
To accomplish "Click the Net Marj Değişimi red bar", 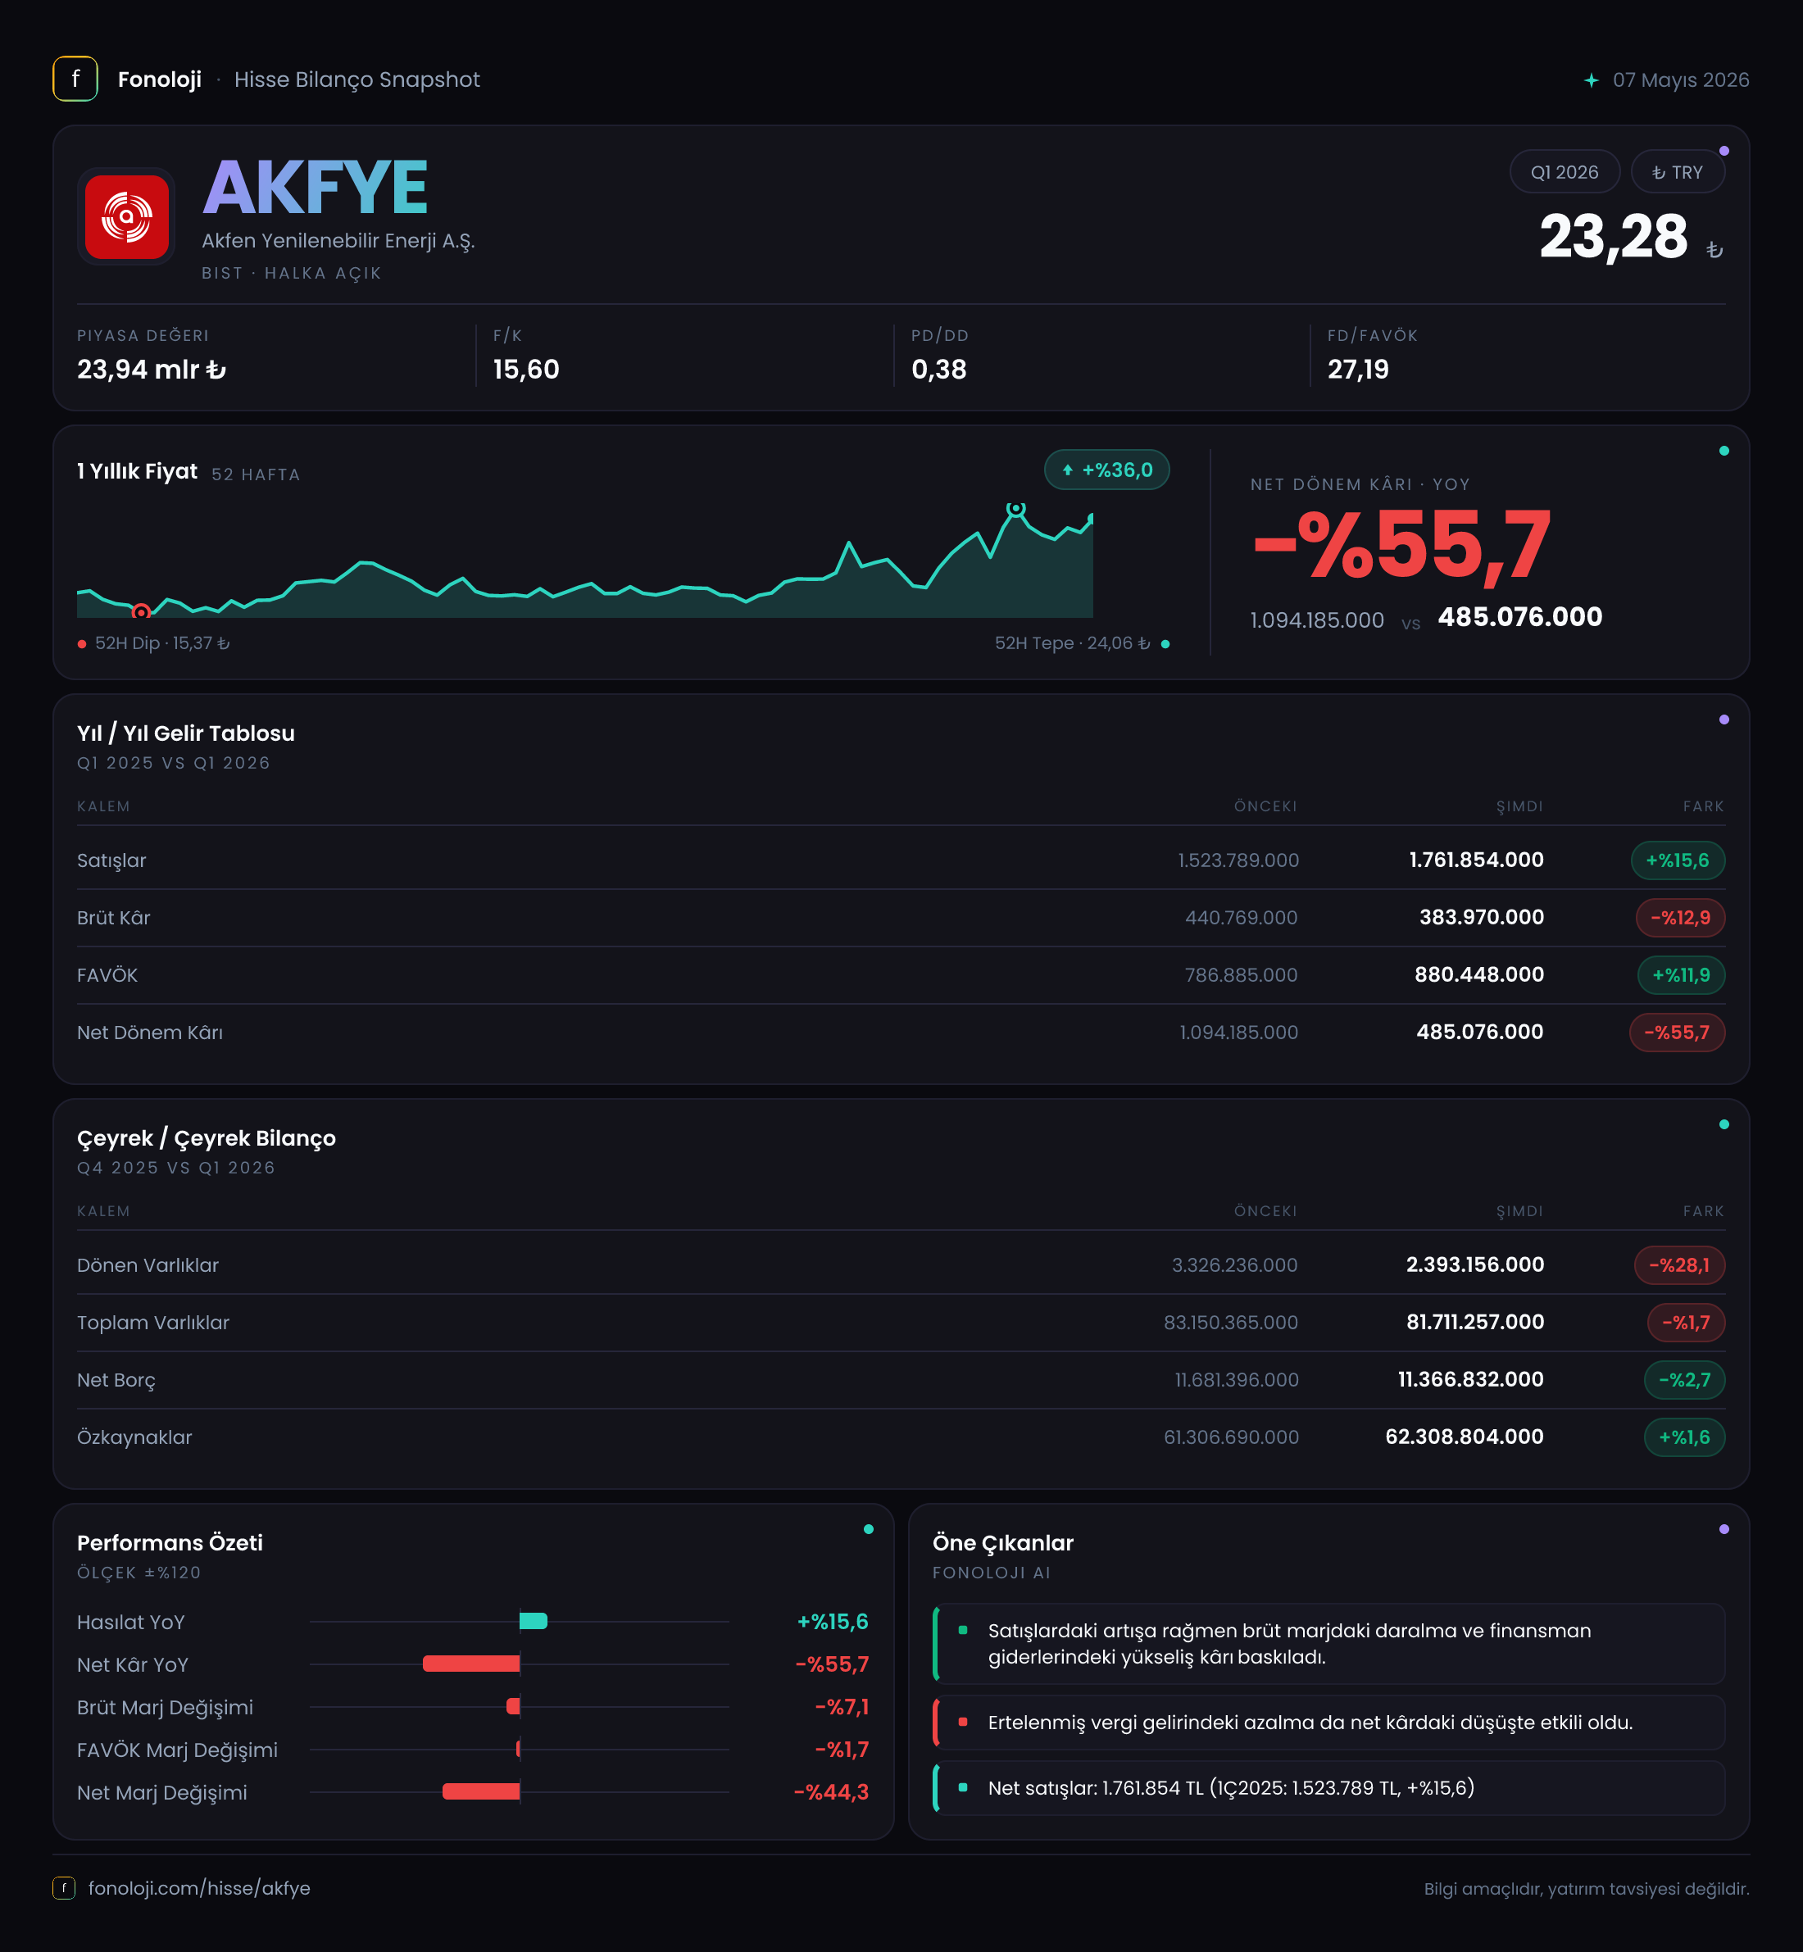I will 481,1791.
